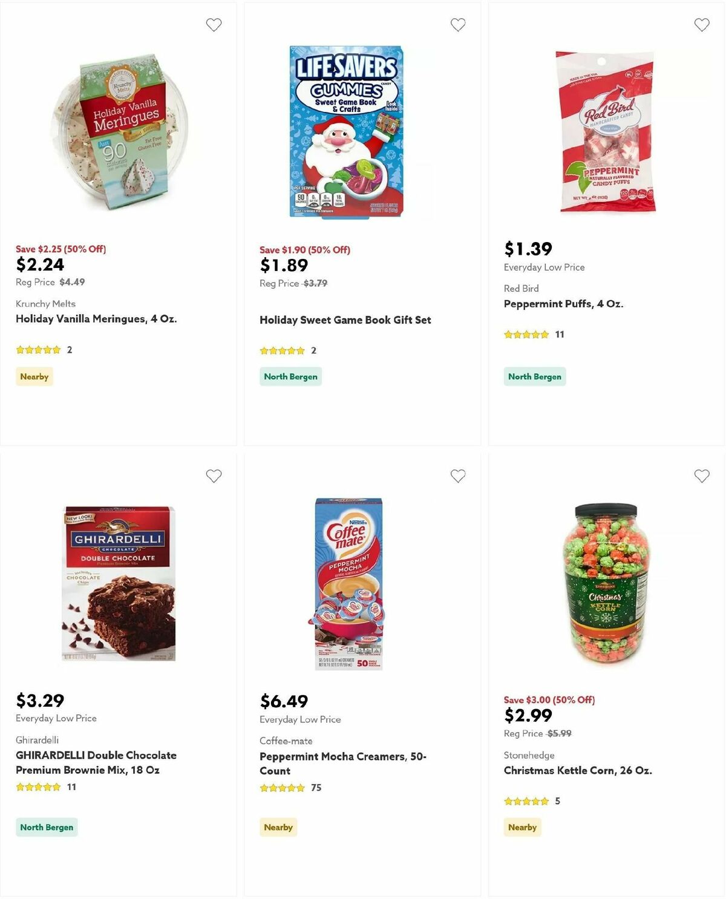Click the star rating for Peppermint Puffs
Viewport: 726px width, 899px height.
click(x=526, y=334)
